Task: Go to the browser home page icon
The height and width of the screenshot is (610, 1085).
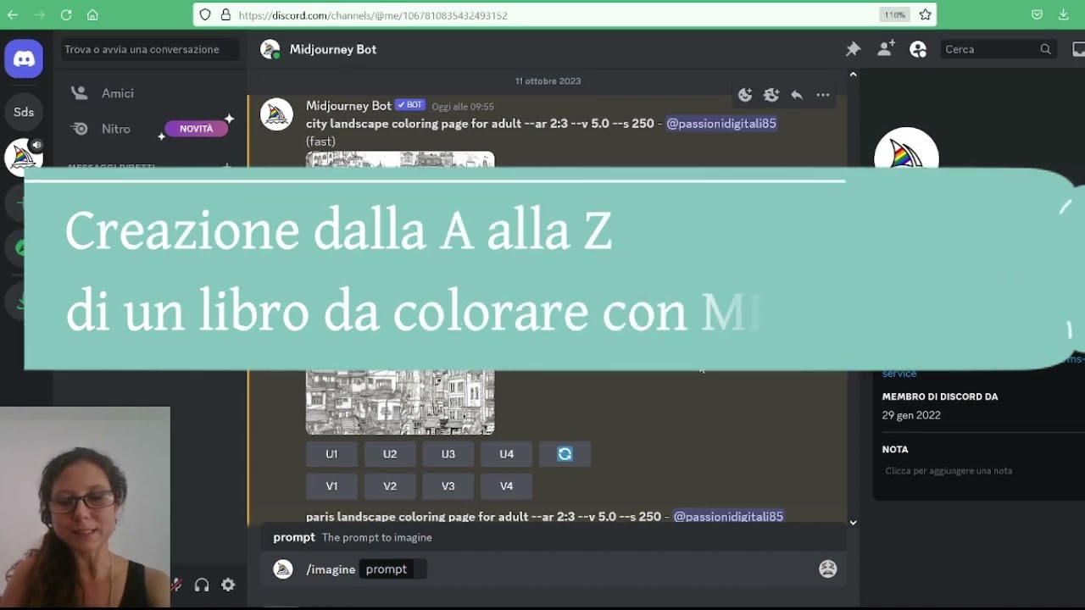Action: coord(92,14)
